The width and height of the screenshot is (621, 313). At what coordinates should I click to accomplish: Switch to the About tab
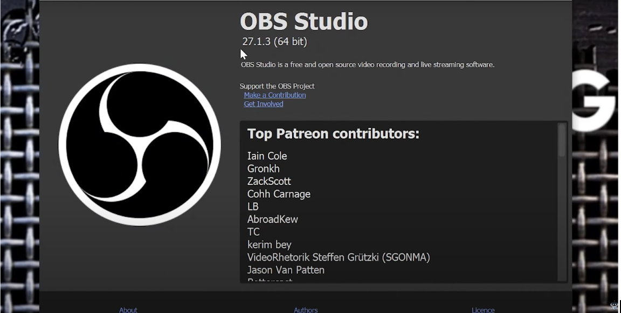(x=128, y=310)
